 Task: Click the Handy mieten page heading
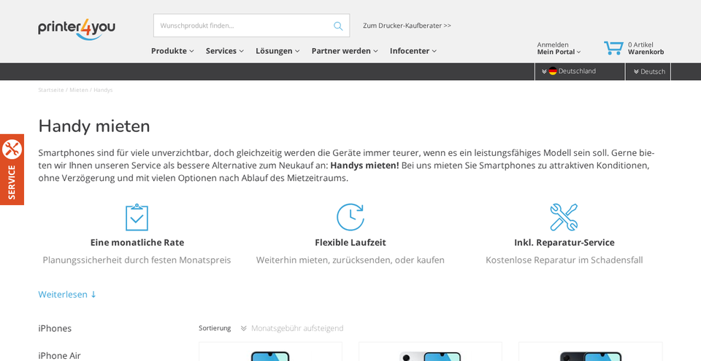coord(94,126)
